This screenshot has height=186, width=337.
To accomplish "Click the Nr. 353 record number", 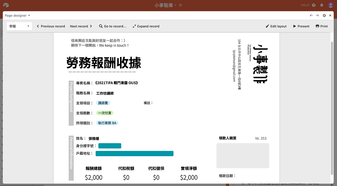I will coord(261,138).
